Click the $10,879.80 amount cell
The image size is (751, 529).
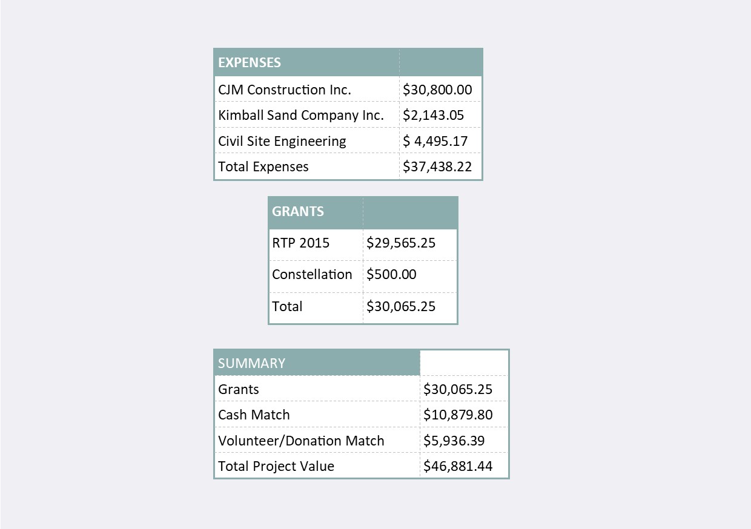tap(458, 415)
